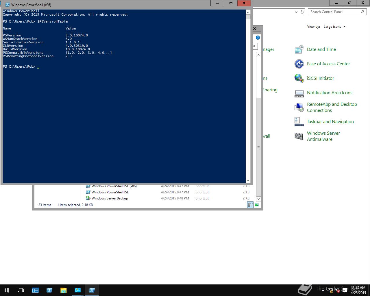Open the Taskbar and Navigation icon
The width and height of the screenshot is (370, 296).
[299, 122]
